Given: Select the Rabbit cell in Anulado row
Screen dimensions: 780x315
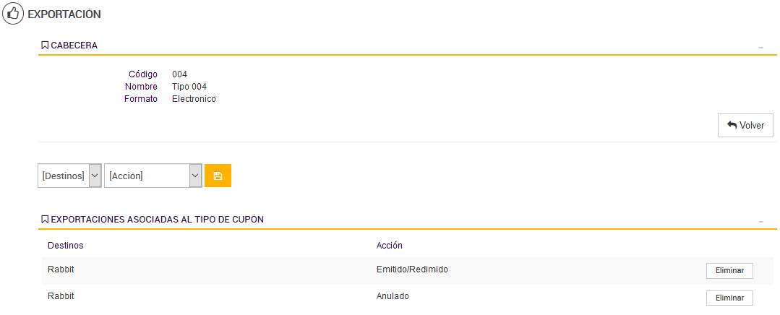Looking at the screenshot, I should point(61,296).
